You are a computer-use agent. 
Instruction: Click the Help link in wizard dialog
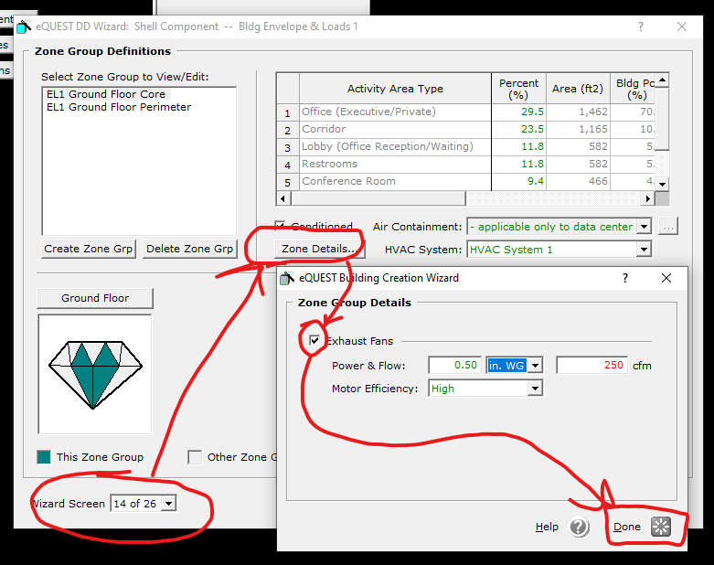[x=547, y=527]
